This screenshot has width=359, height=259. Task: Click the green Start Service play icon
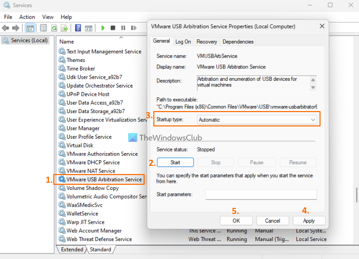coord(103,28)
